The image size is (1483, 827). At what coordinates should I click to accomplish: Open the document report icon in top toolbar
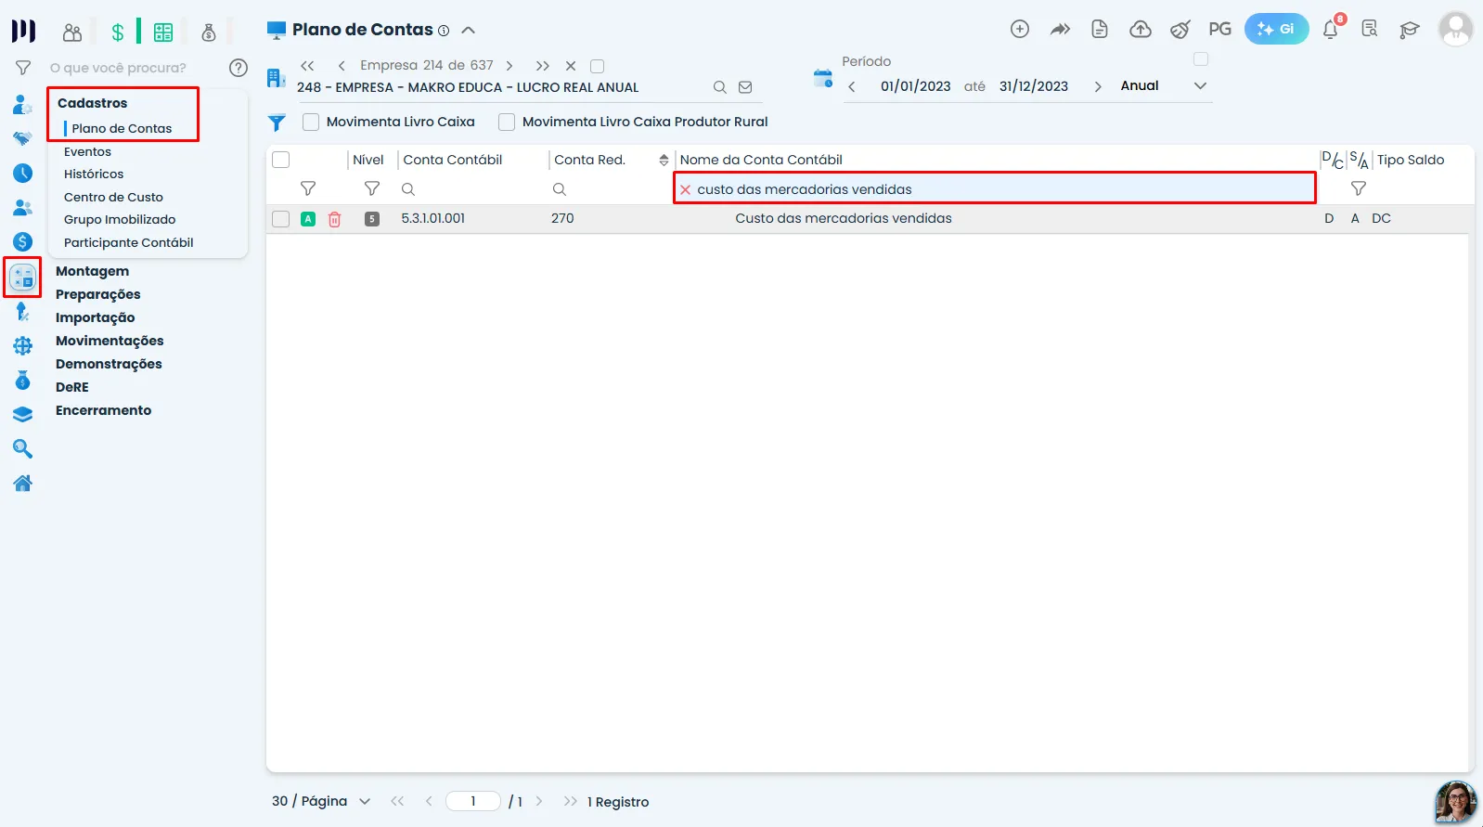tap(1100, 30)
